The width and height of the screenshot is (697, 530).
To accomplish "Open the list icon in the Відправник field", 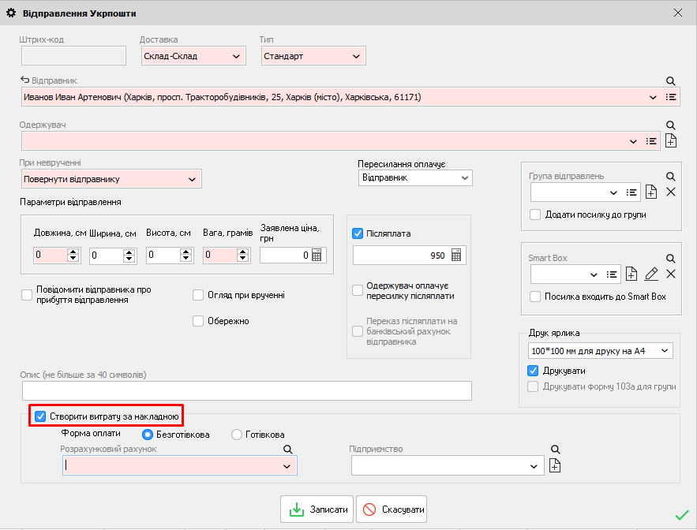I will click(x=671, y=97).
